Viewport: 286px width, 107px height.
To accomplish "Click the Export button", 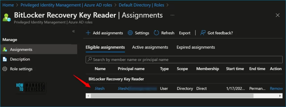I will coord(185,33).
